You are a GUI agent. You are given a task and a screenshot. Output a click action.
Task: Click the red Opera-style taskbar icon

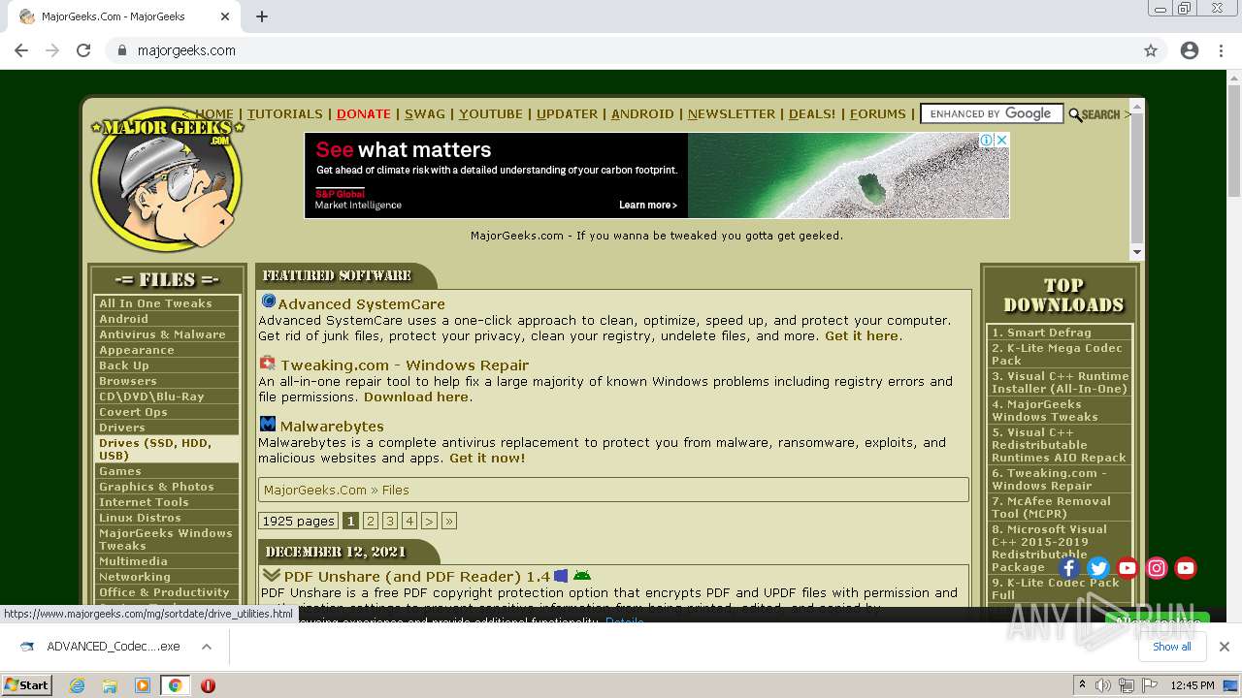(x=208, y=685)
